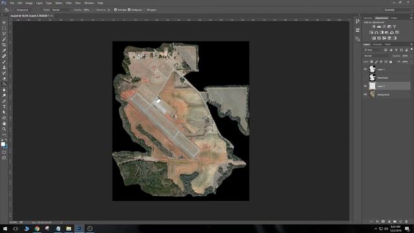Add a Levels adjustment
The width and height of the screenshot is (414, 233).
click(379, 27)
